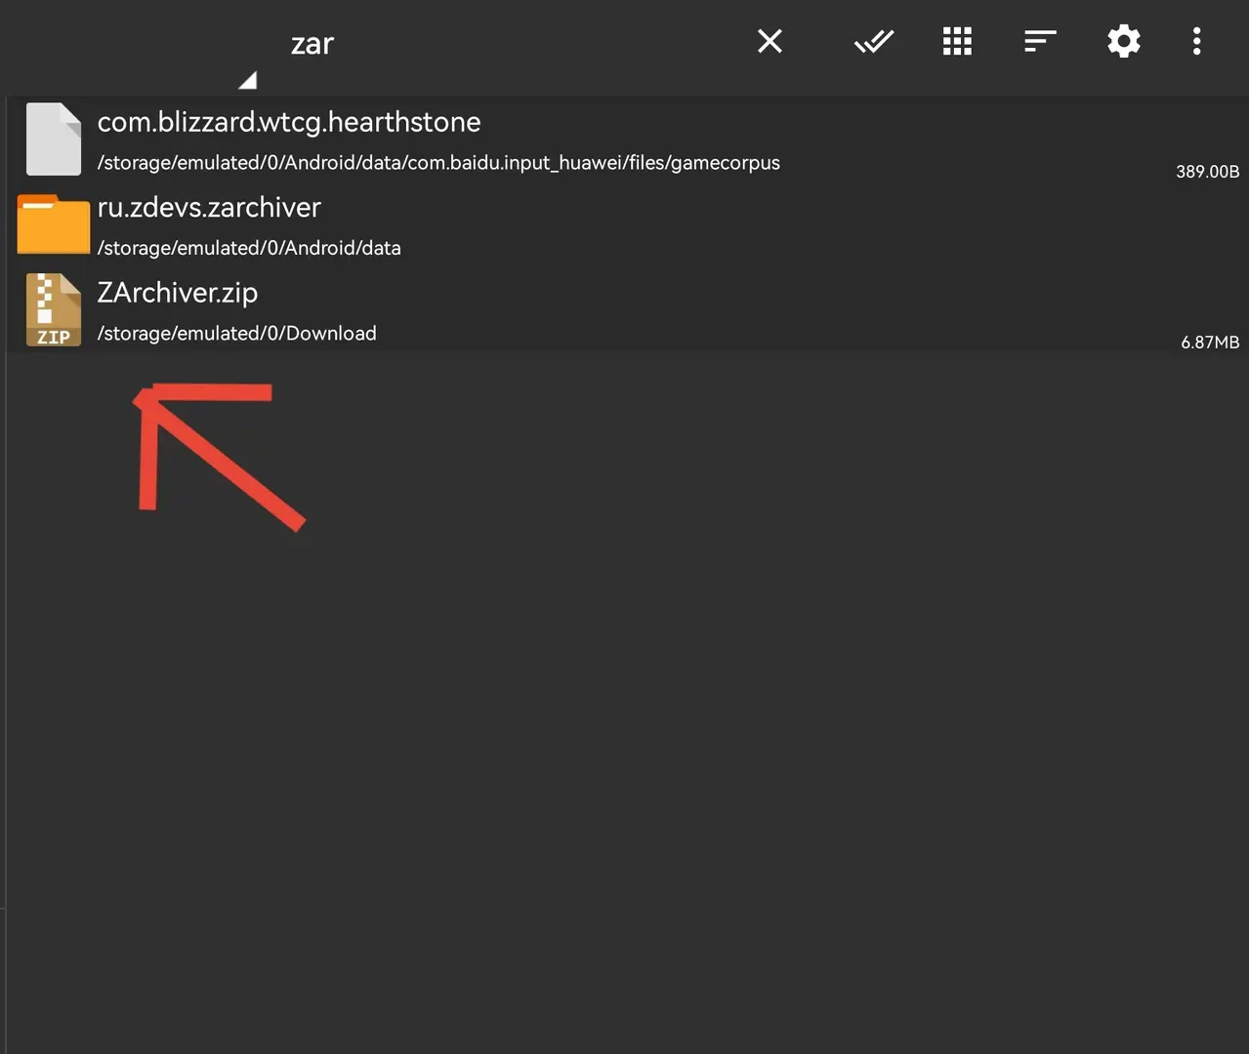Clear the search with the X icon

click(770, 41)
